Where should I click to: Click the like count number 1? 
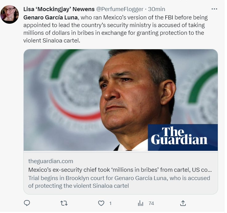point(110,203)
